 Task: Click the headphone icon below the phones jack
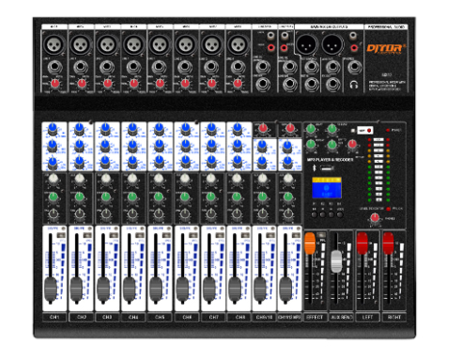(x=354, y=85)
